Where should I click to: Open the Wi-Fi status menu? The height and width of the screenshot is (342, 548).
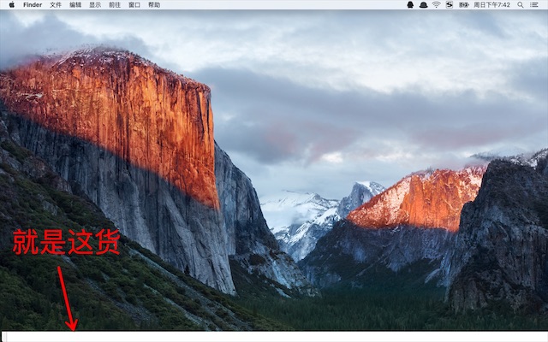[x=436, y=4]
